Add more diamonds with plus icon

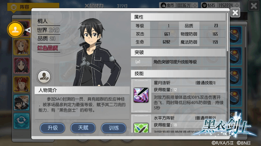[x=237, y=5]
